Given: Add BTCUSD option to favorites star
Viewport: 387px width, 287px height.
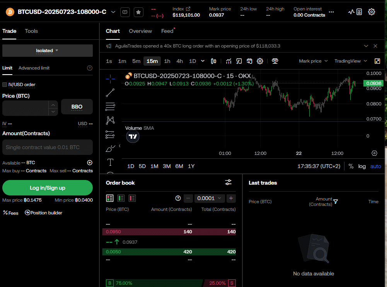Looking at the screenshot, I should pos(138,12).
